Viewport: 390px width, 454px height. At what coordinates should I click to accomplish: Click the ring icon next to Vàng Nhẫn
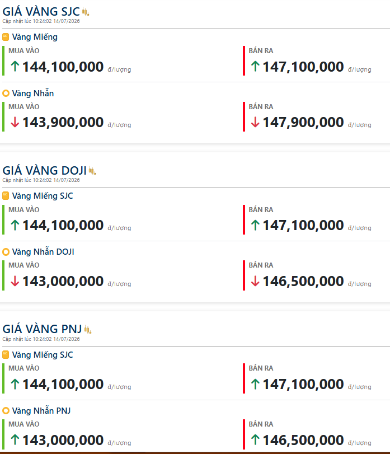(6, 93)
